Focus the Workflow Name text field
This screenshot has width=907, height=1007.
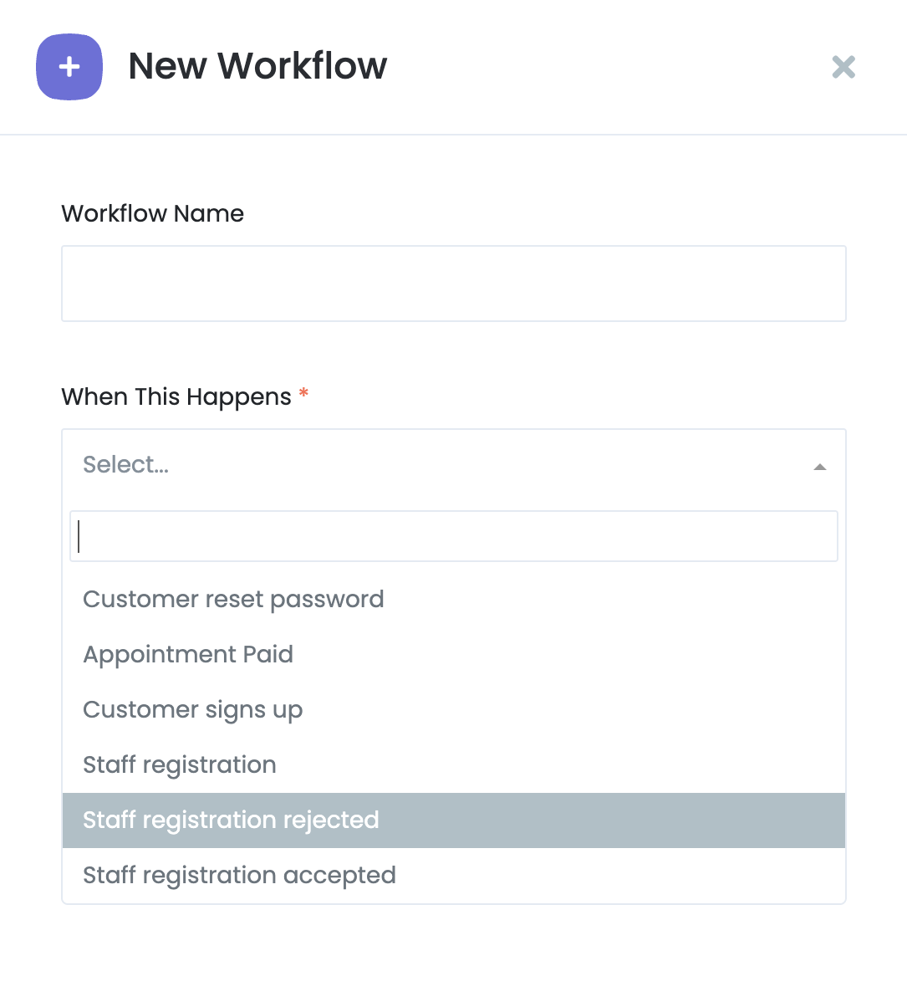coord(453,284)
